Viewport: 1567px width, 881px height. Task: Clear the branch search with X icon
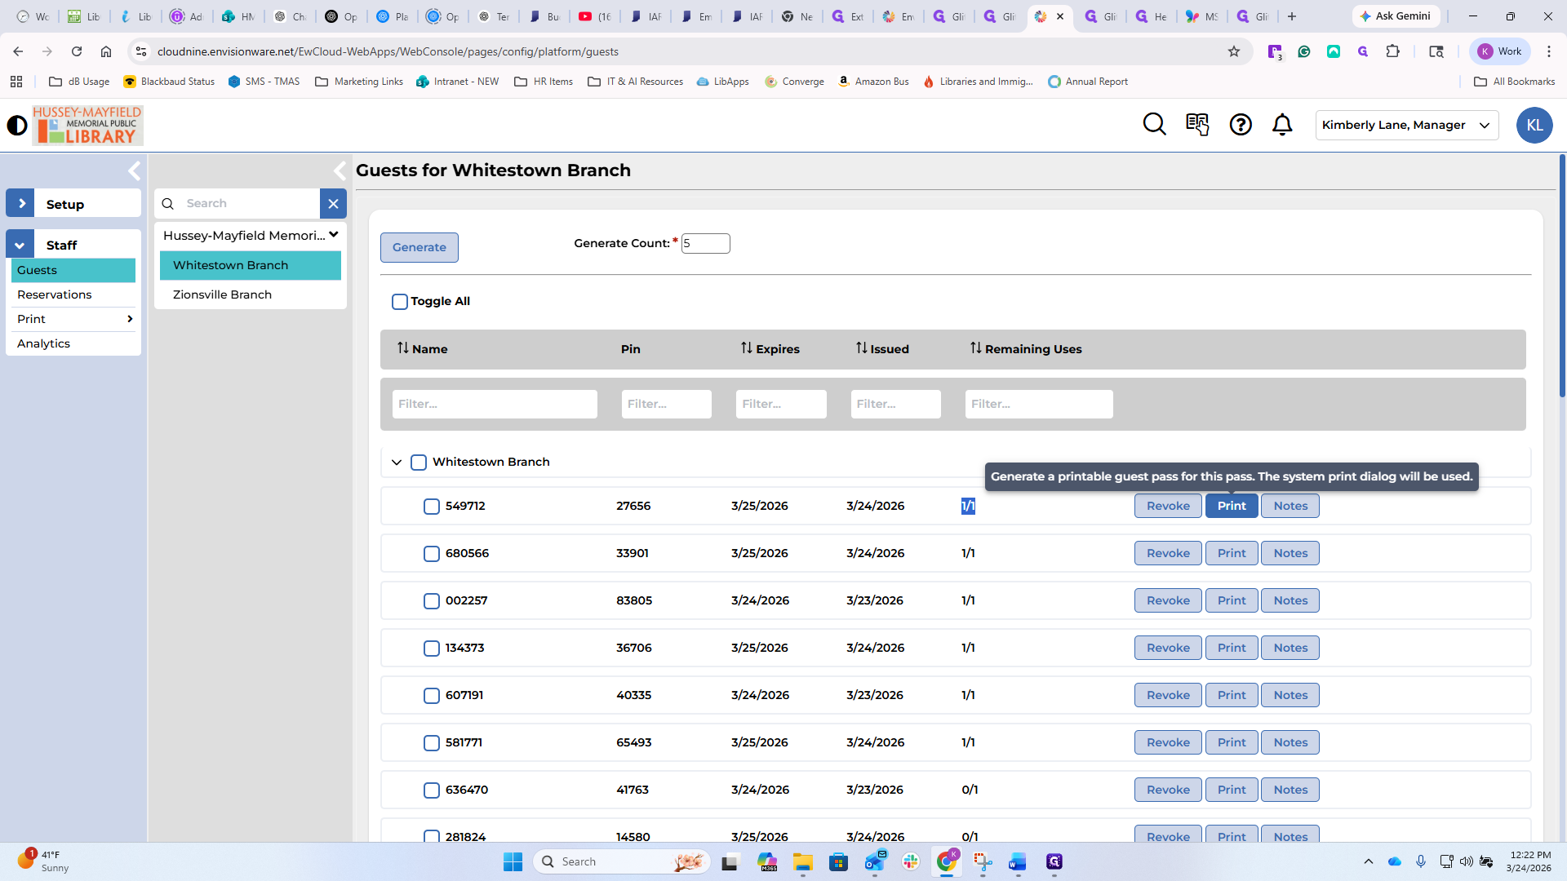tap(333, 204)
